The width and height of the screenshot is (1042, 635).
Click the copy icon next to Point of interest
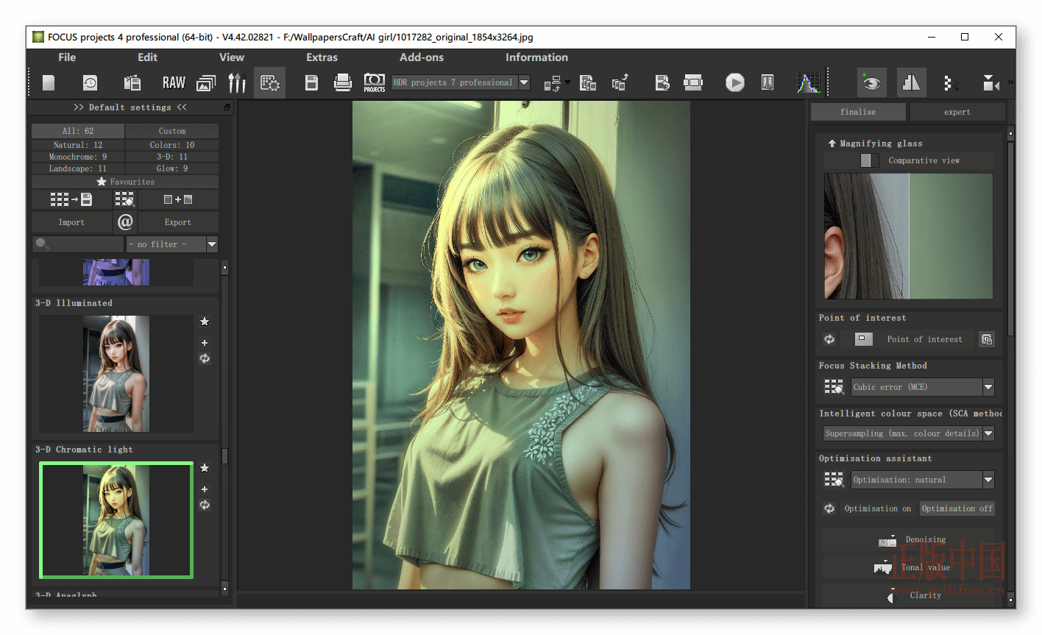pos(987,339)
